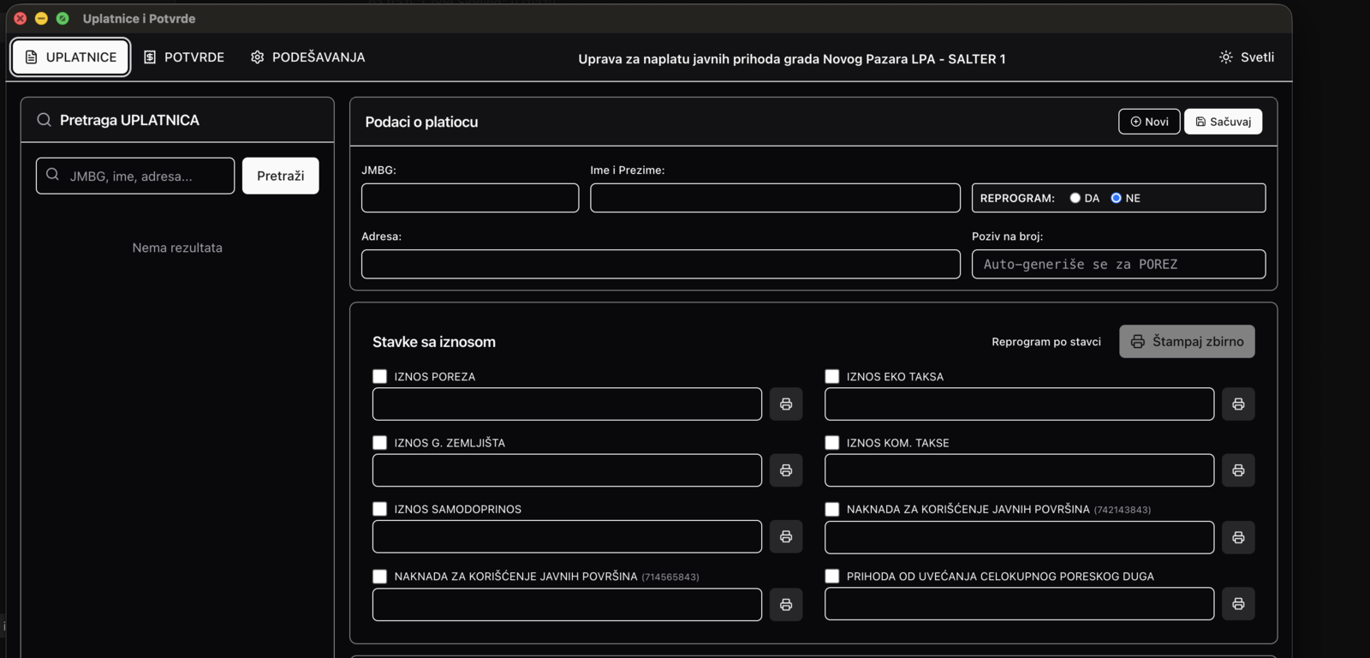
Task: Switch to Svetli light theme
Action: pos(1247,57)
